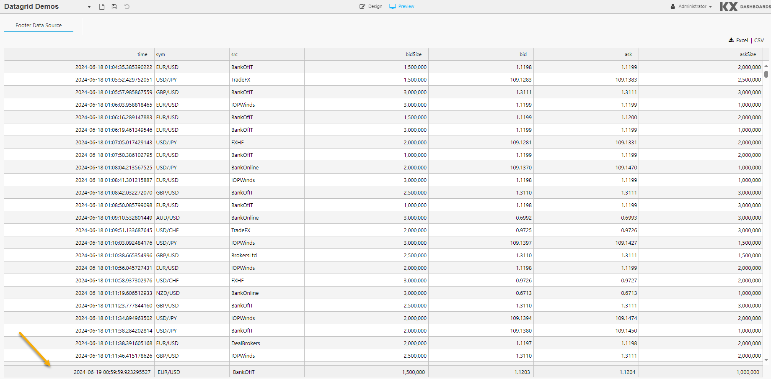771x379 pixels.
Task: Open the Datagrid Demos dashboard dropdown
Action: click(x=89, y=7)
